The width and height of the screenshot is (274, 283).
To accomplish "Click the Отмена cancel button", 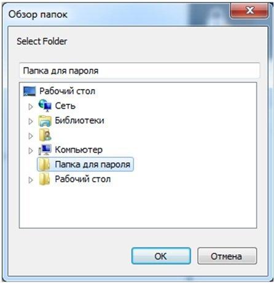I will click(x=227, y=256).
